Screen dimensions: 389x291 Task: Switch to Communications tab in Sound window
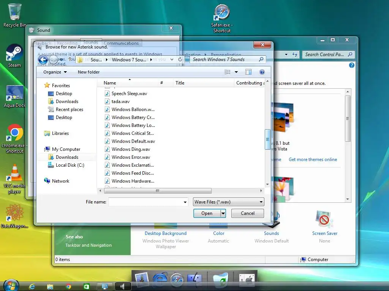point(121,43)
